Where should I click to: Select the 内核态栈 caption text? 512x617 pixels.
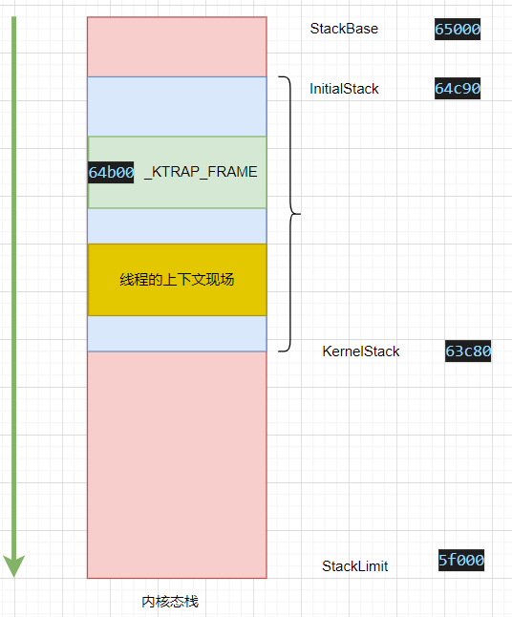coord(170,602)
